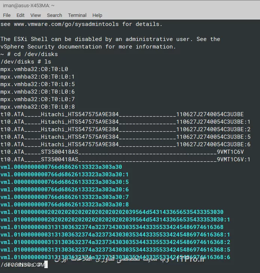Select entry mpx.vmhba32:C0:T0:L0:5
Screen dimensions: 260x273
pos(38,84)
